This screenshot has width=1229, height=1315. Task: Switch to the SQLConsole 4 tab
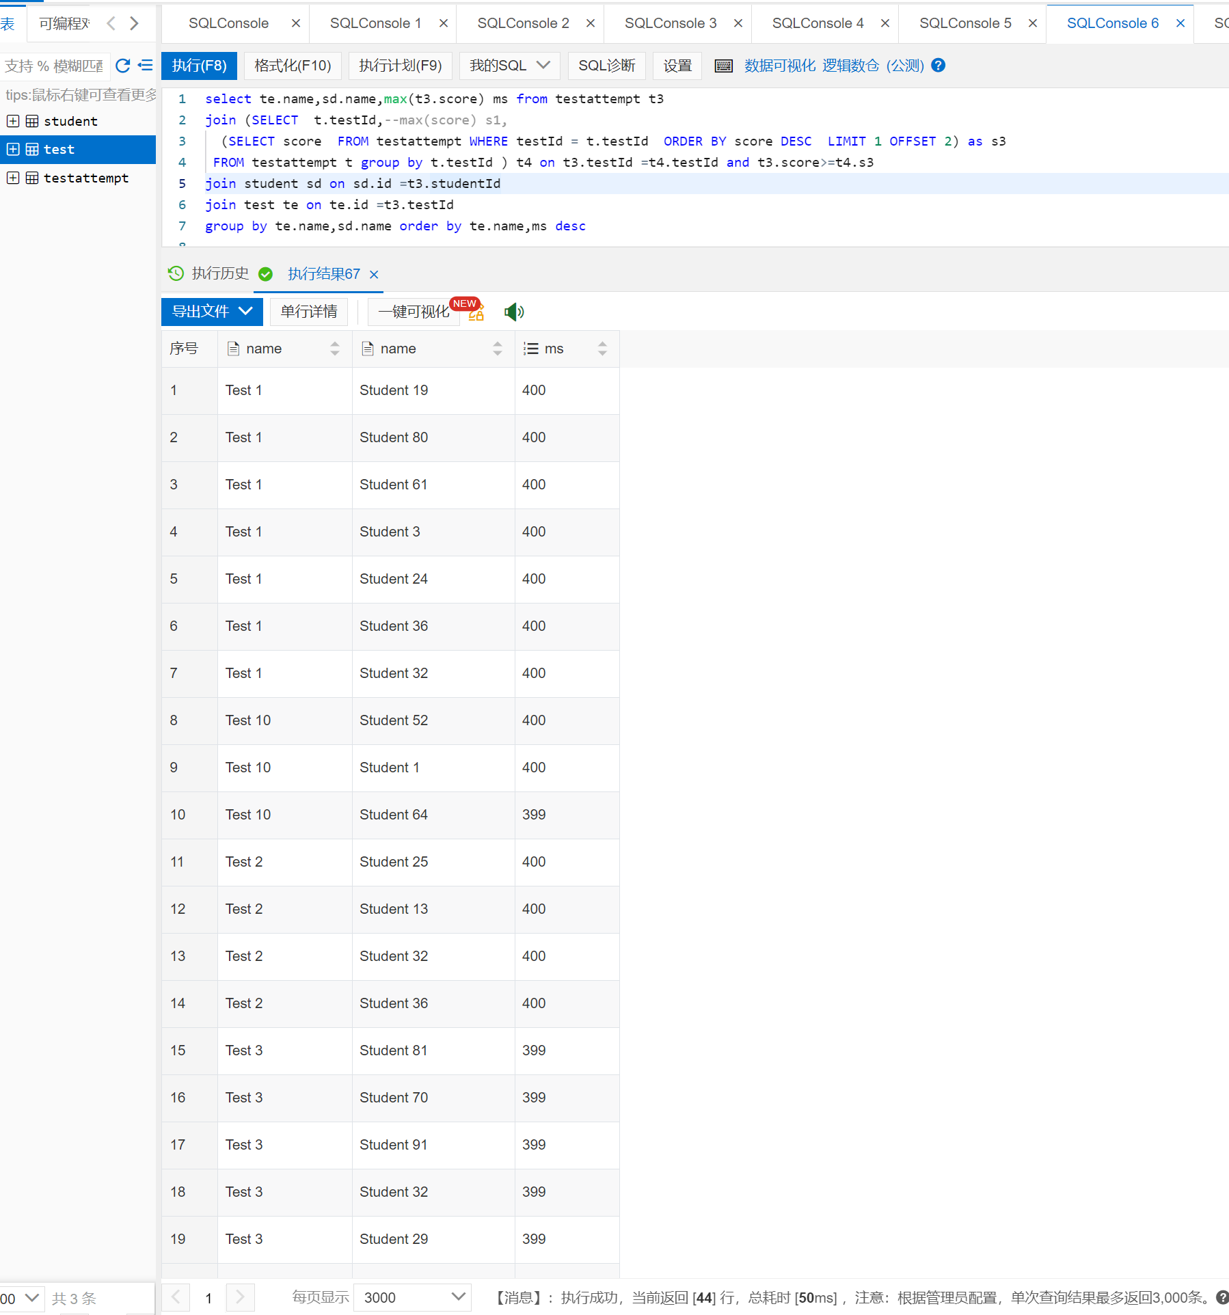click(x=818, y=23)
